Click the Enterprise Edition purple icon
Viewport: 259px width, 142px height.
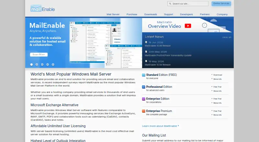[x=143, y=99]
